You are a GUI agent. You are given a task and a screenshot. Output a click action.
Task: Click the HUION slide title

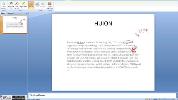click(103, 23)
